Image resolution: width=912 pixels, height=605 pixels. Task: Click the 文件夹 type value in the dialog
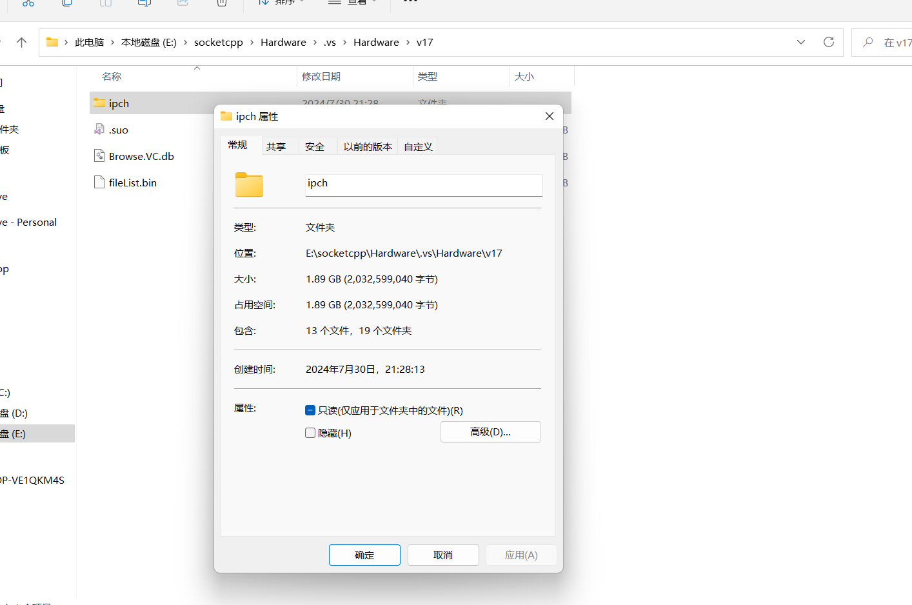point(320,227)
